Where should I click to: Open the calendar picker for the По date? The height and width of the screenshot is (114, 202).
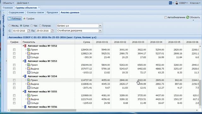[x=52, y=31]
